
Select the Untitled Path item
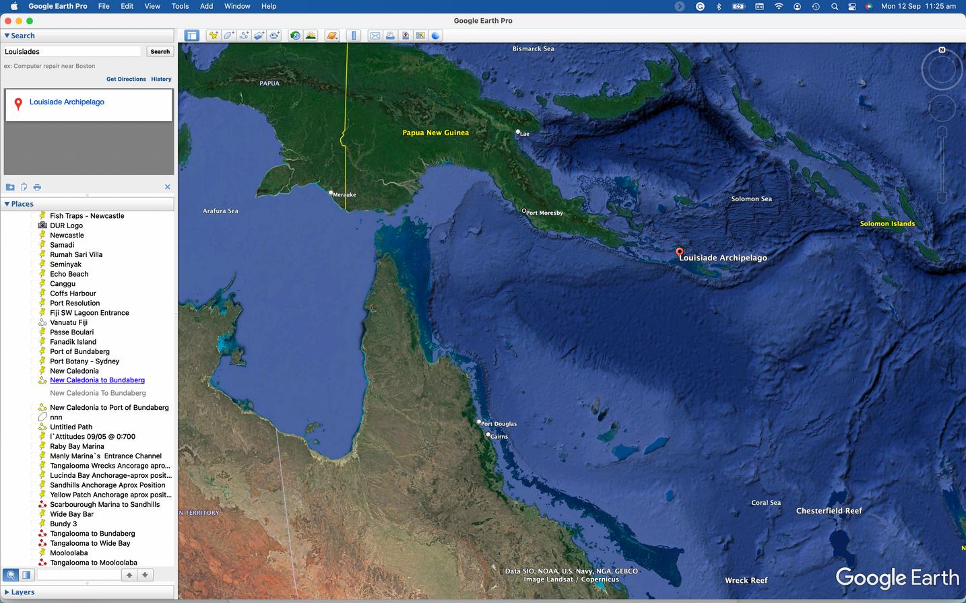71,427
